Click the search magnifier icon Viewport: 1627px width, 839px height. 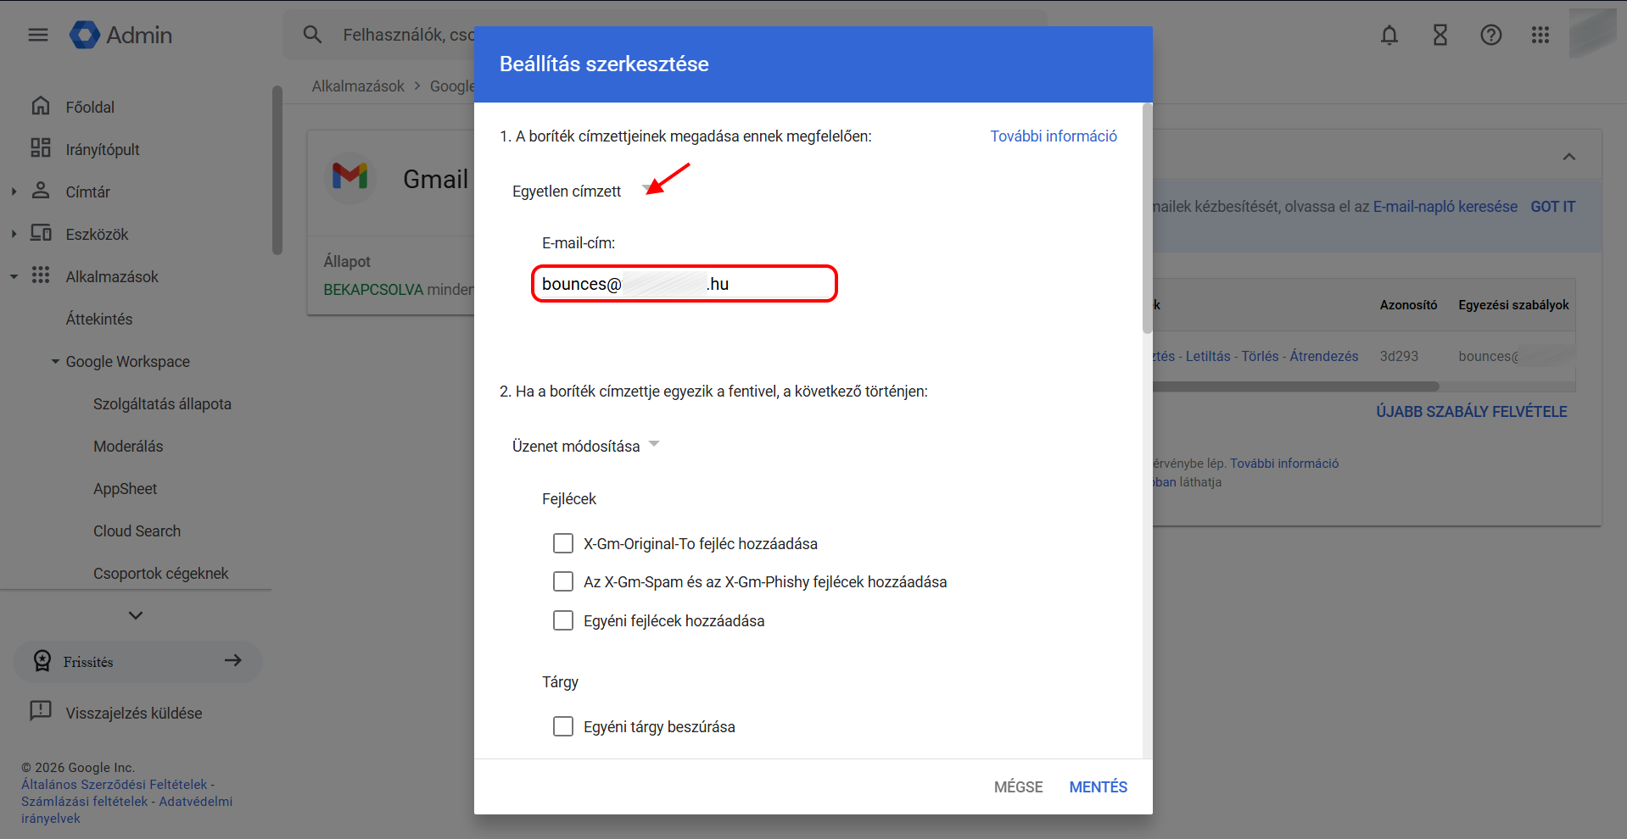click(312, 35)
